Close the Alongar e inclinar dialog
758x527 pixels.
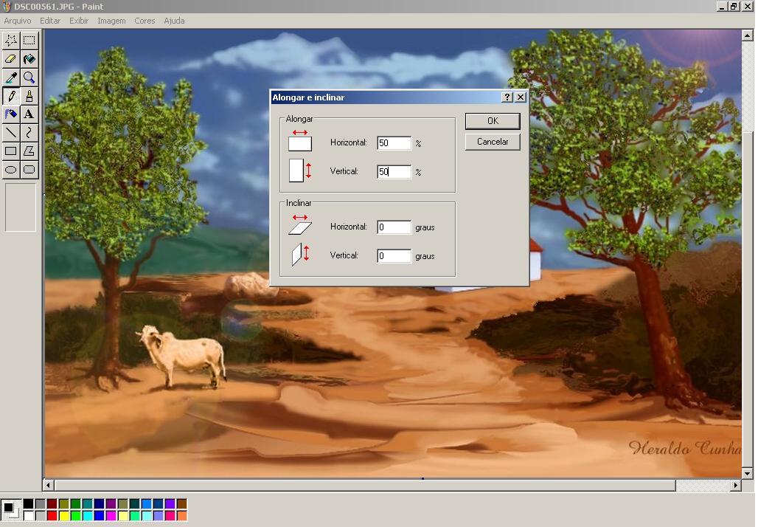(520, 97)
